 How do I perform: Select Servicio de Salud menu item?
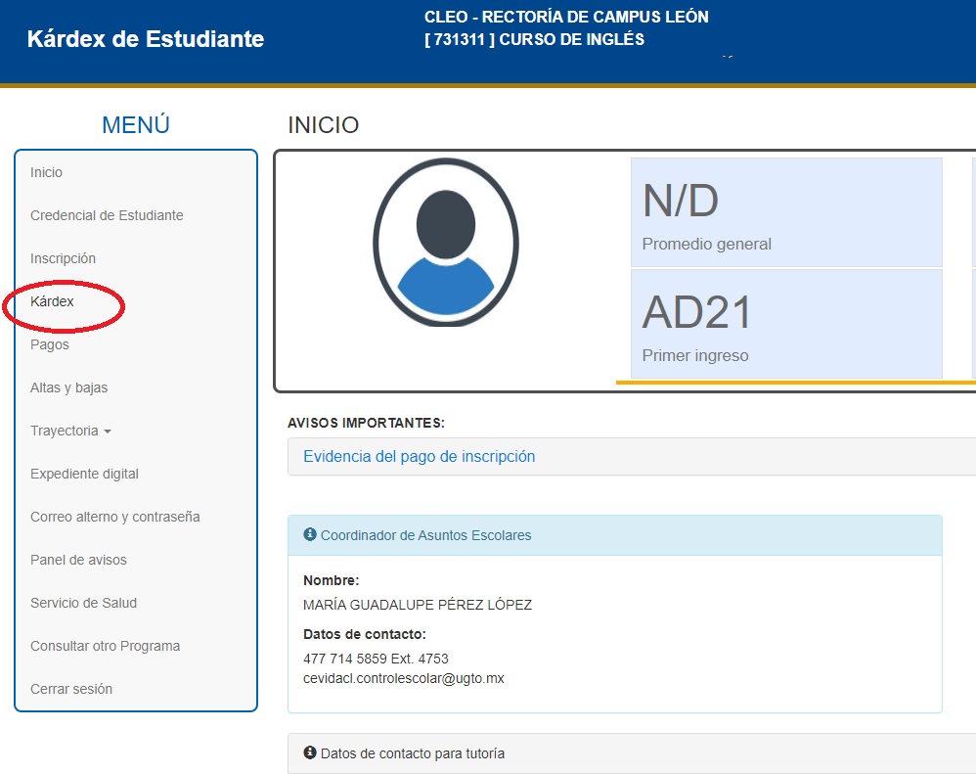coord(83,603)
